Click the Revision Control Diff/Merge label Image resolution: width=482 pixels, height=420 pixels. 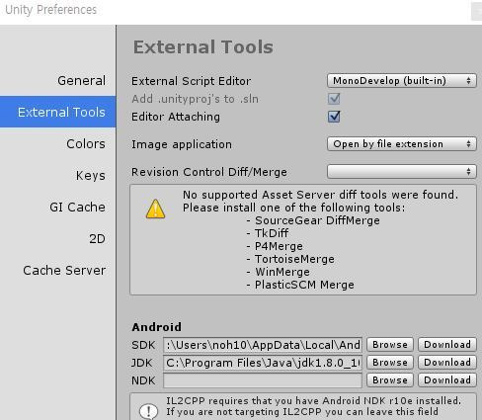point(209,172)
